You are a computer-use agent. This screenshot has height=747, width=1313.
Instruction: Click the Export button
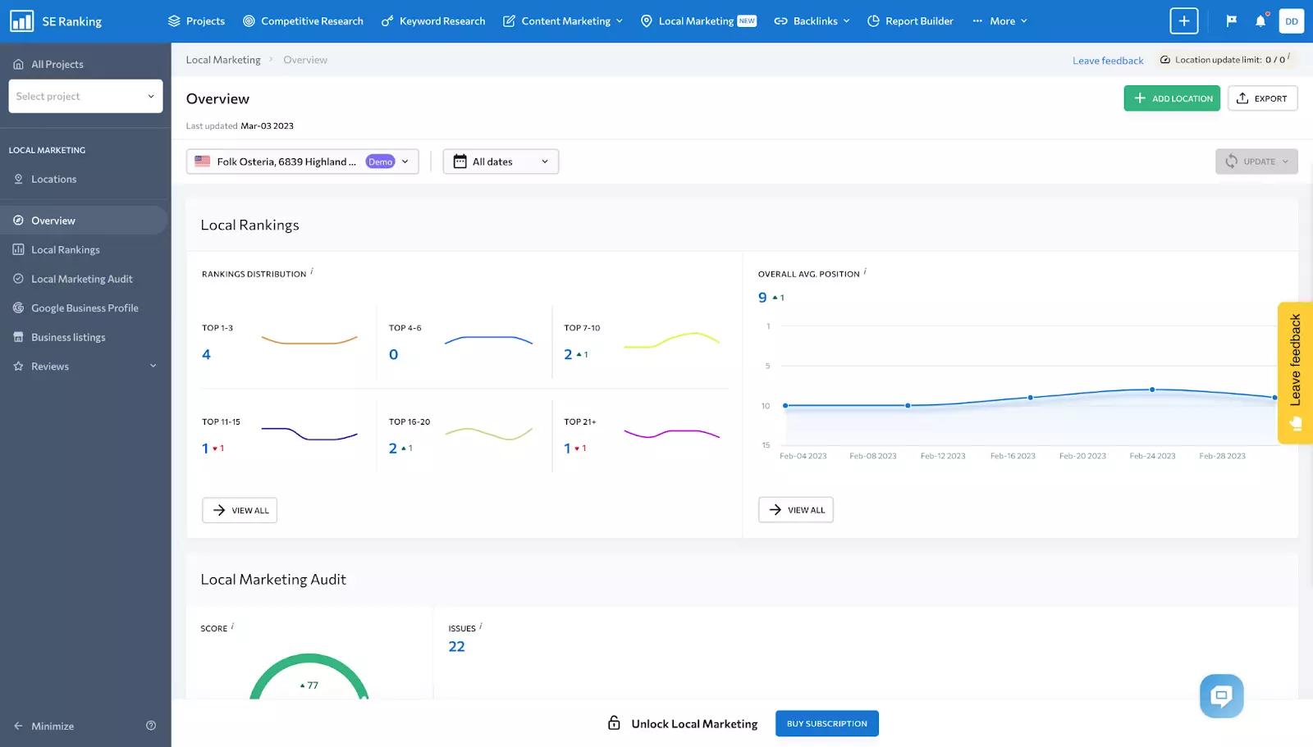(1262, 98)
